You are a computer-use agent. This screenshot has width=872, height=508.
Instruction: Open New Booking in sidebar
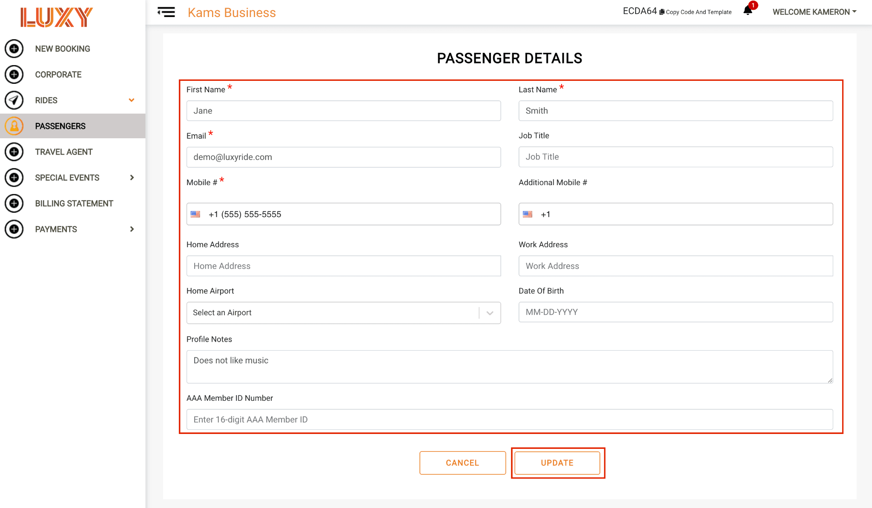pos(63,49)
